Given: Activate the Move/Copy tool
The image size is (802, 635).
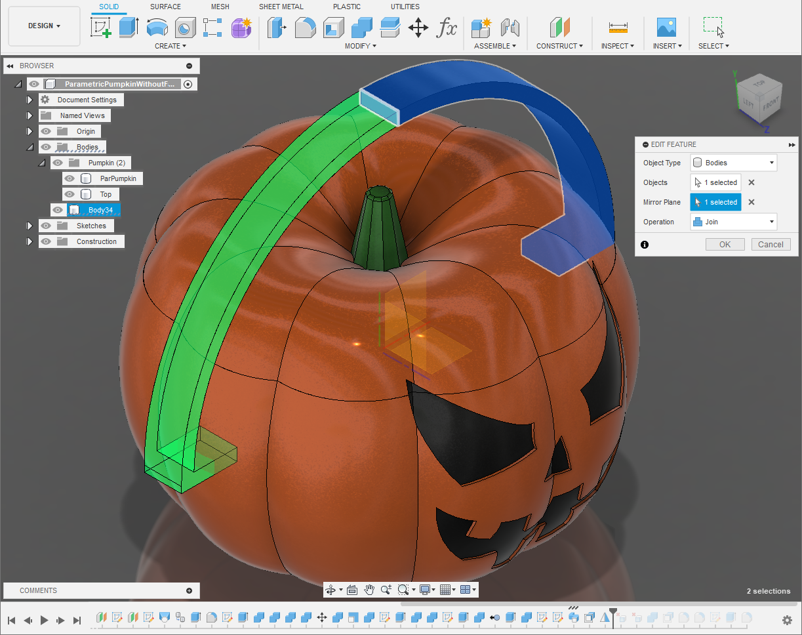Looking at the screenshot, I should click(x=418, y=28).
